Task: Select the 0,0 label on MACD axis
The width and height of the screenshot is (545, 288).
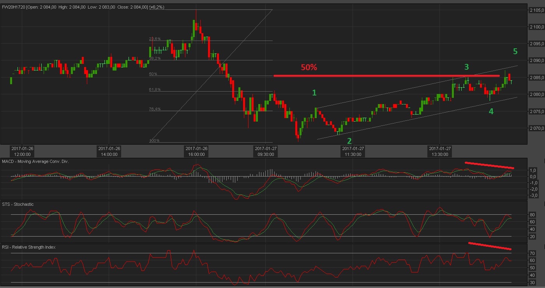Action: pyautogui.click(x=533, y=177)
